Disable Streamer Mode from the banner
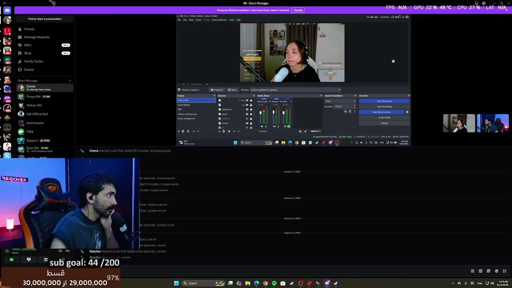 [x=298, y=10]
